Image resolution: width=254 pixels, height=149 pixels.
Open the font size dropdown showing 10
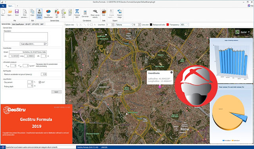pos(139,25)
